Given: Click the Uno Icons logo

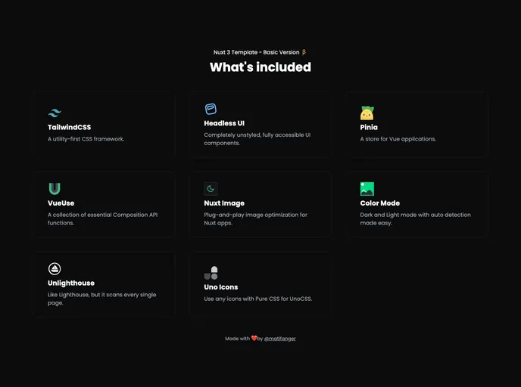Looking at the screenshot, I should tap(211, 273).
